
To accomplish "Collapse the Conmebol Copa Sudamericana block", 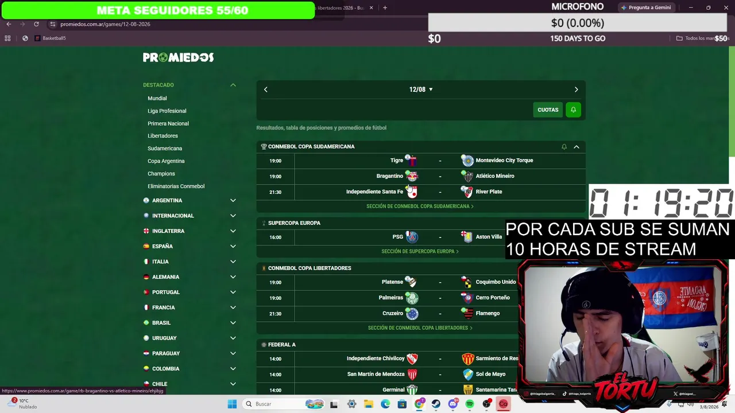I will (577, 147).
